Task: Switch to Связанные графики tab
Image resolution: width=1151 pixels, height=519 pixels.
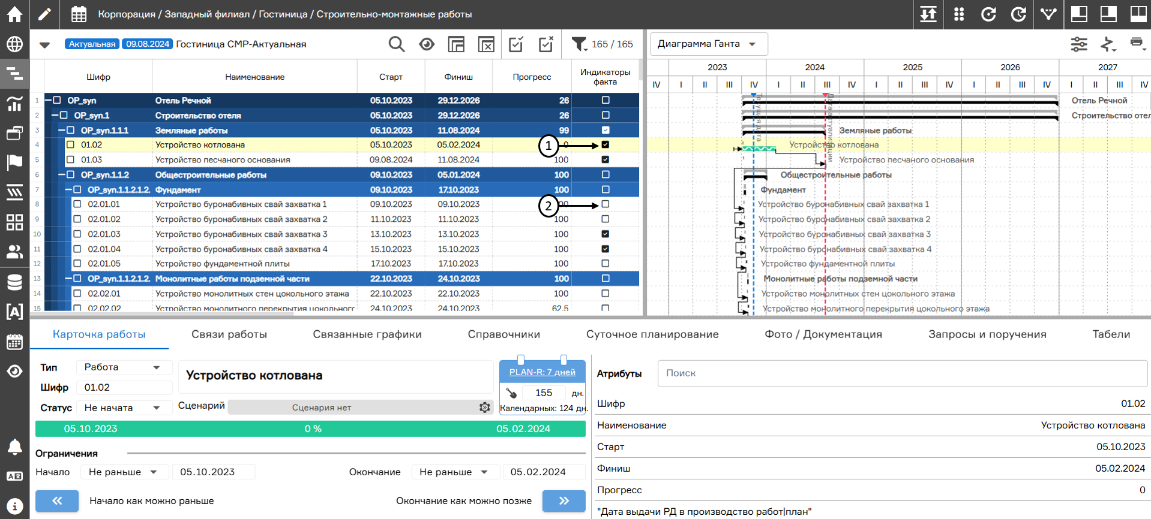Action: coord(367,334)
